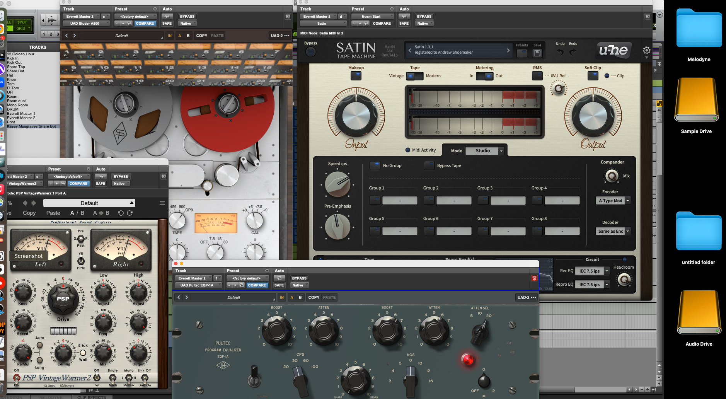Toggle Satin Soft Clip switch
The width and height of the screenshot is (726, 399).
(x=593, y=75)
